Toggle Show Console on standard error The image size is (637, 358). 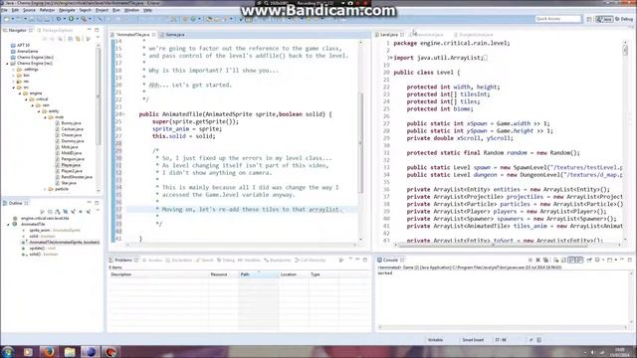579,260
